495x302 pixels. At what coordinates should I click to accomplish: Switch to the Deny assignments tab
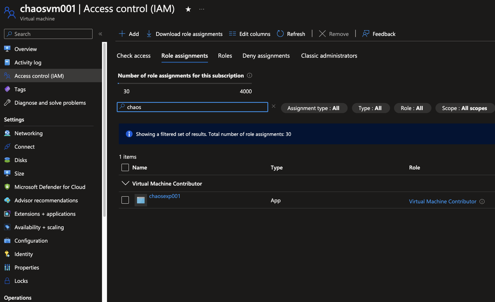coord(266,56)
